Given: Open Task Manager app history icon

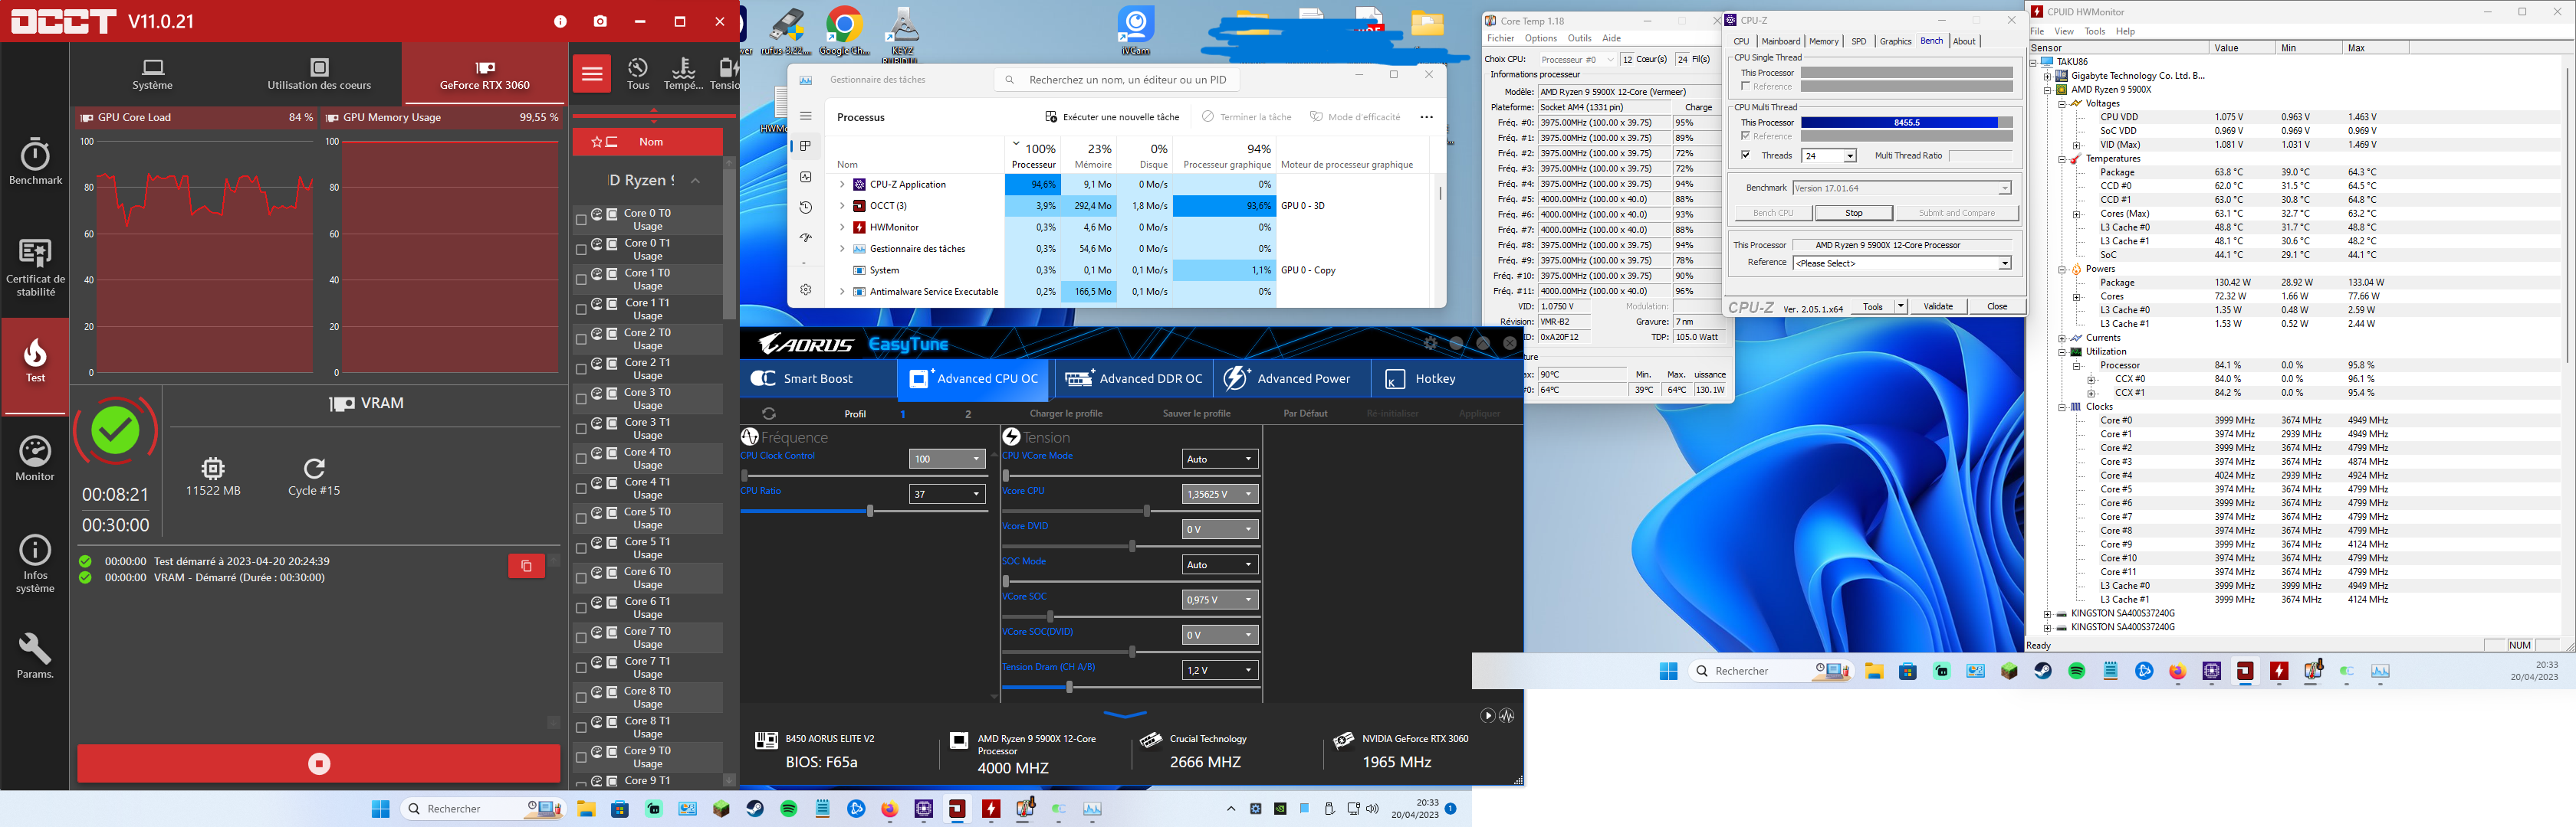Looking at the screenshot, I should 805,207.
